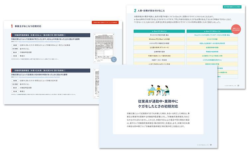Click 事業主 in 様式第23号 section
The image size is (249, 153).
click(22, 56)
